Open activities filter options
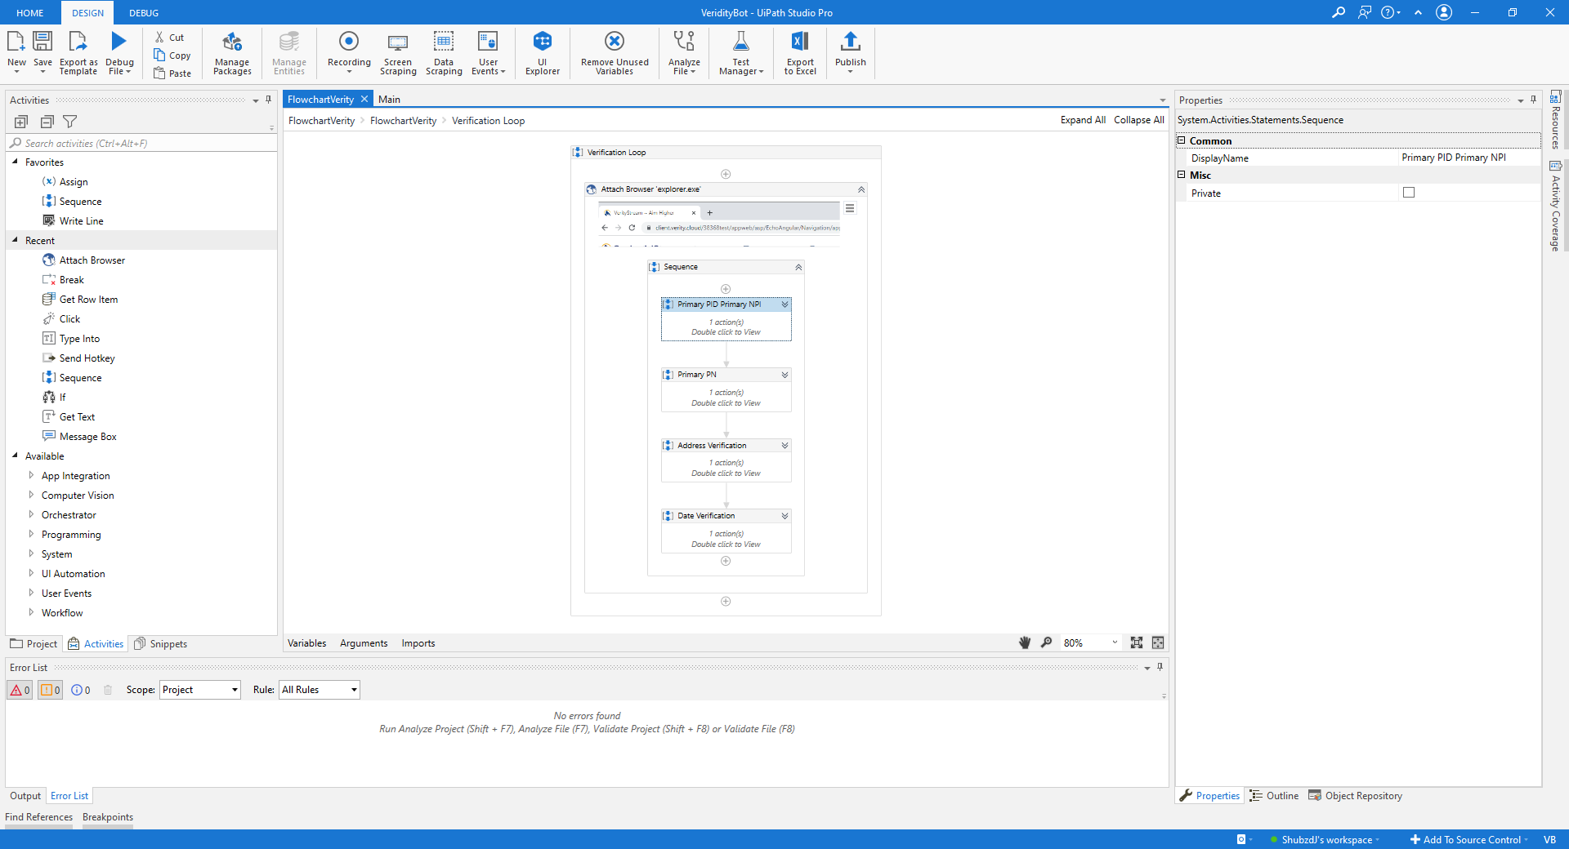The width and height of the screenshot is (1569, 849). pyautogui.click(x=70, y=122)
